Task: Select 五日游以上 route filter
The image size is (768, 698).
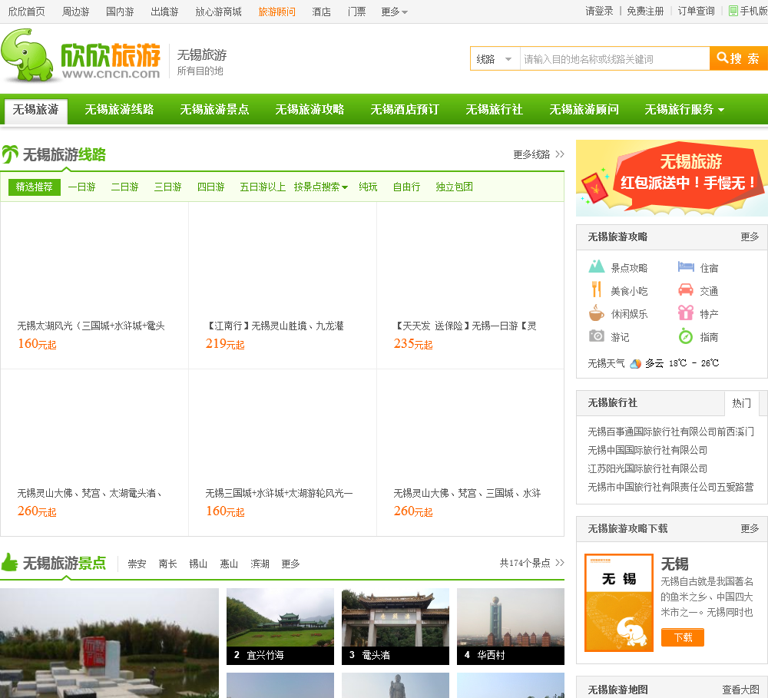Action: 263,187
